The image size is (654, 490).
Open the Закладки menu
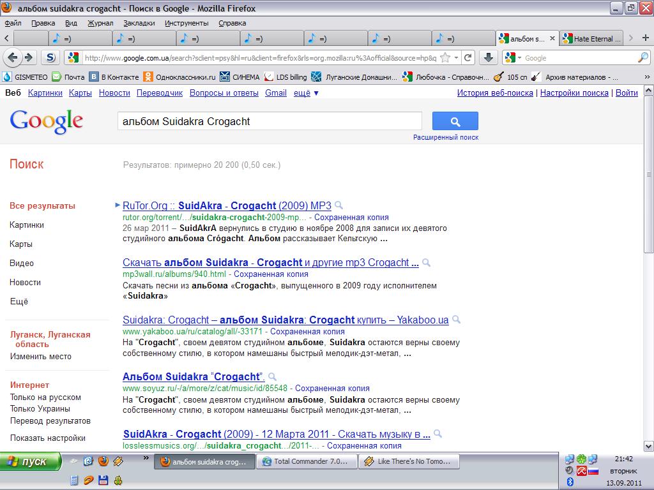click(139, 24)
